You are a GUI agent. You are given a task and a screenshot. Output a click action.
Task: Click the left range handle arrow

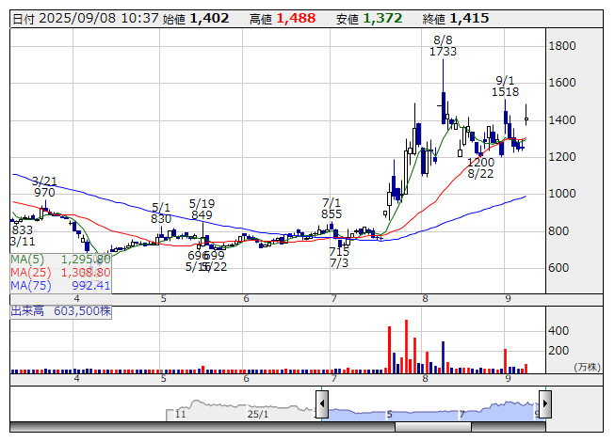321,405
